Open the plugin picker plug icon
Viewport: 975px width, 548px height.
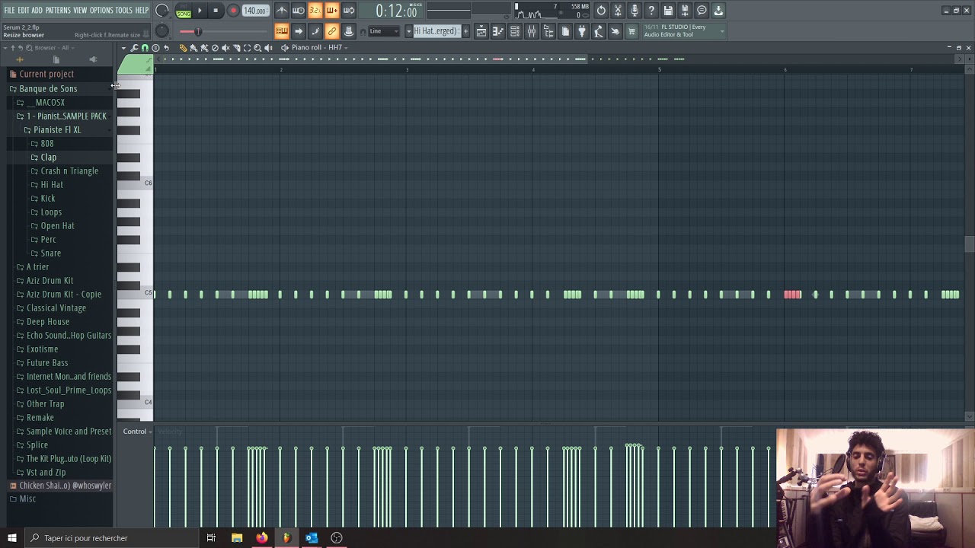pyautogui.click(x=582, y=31)
